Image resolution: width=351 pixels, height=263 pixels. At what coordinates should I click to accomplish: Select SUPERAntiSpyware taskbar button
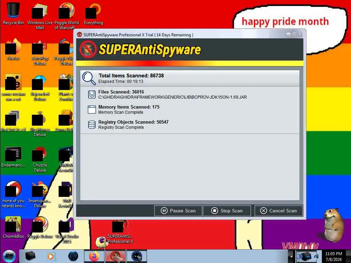point(116,256)
